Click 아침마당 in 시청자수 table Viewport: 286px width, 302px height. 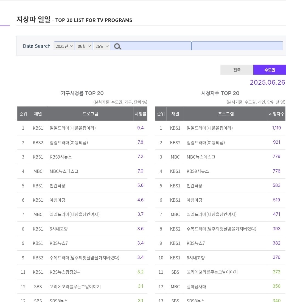point(194,200)
